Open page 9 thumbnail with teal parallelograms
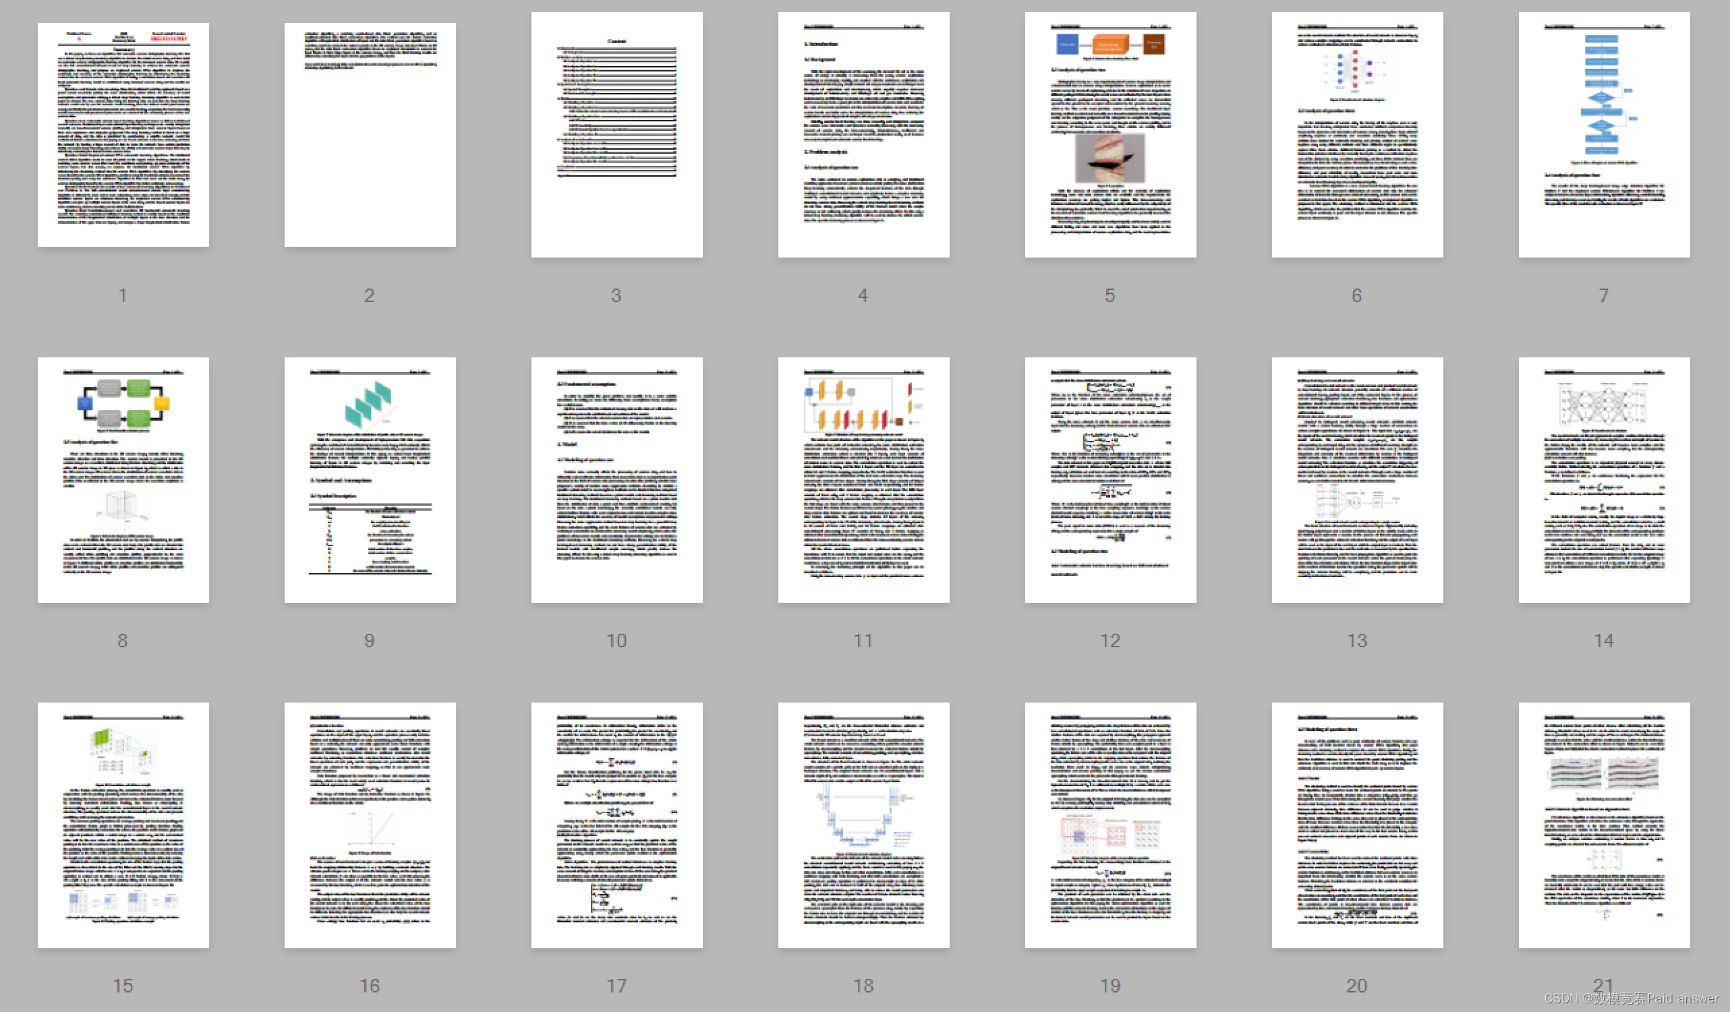1730x1012 pixels. [x=370, y=479]
